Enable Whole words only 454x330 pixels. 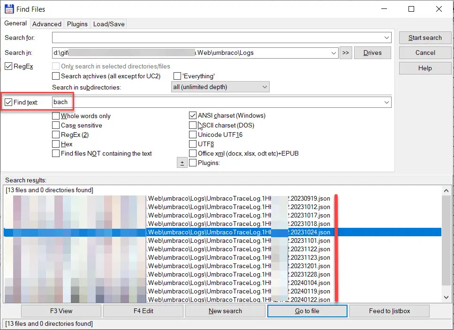(x=56, y=116)
